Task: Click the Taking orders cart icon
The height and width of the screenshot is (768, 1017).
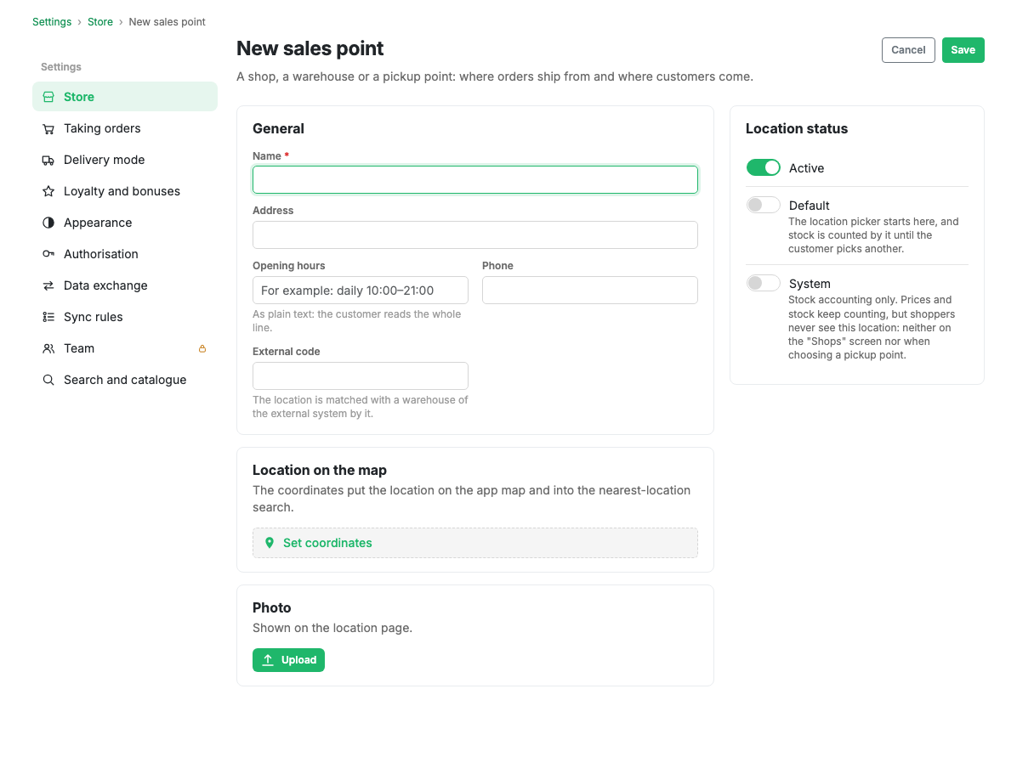Action: (x=48, y=128)
